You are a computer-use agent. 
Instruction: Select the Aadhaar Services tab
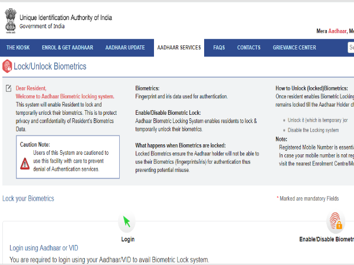click(179, 48)
